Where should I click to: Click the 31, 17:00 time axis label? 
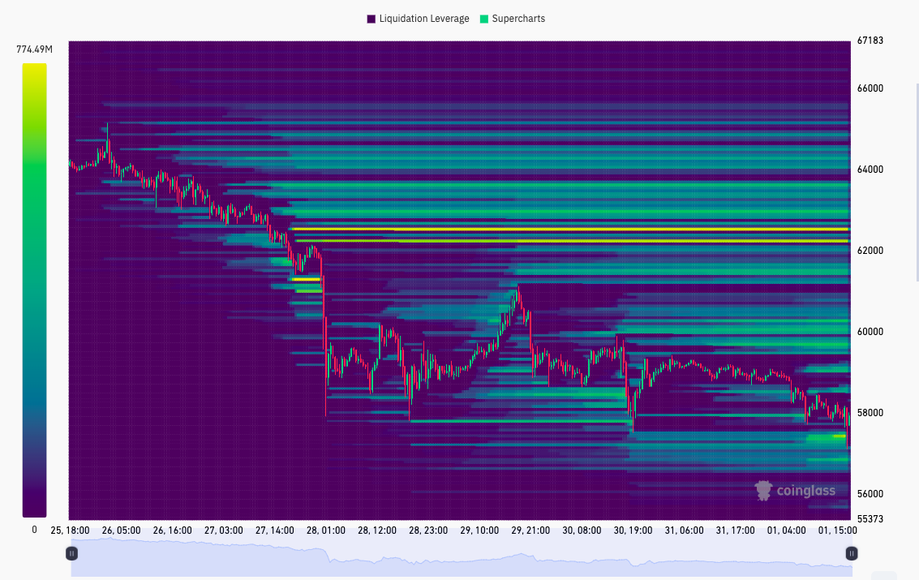736,531
